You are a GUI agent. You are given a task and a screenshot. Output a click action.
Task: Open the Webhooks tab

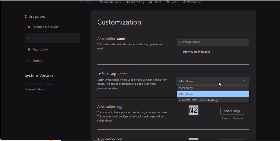click(x=192, y=2)
